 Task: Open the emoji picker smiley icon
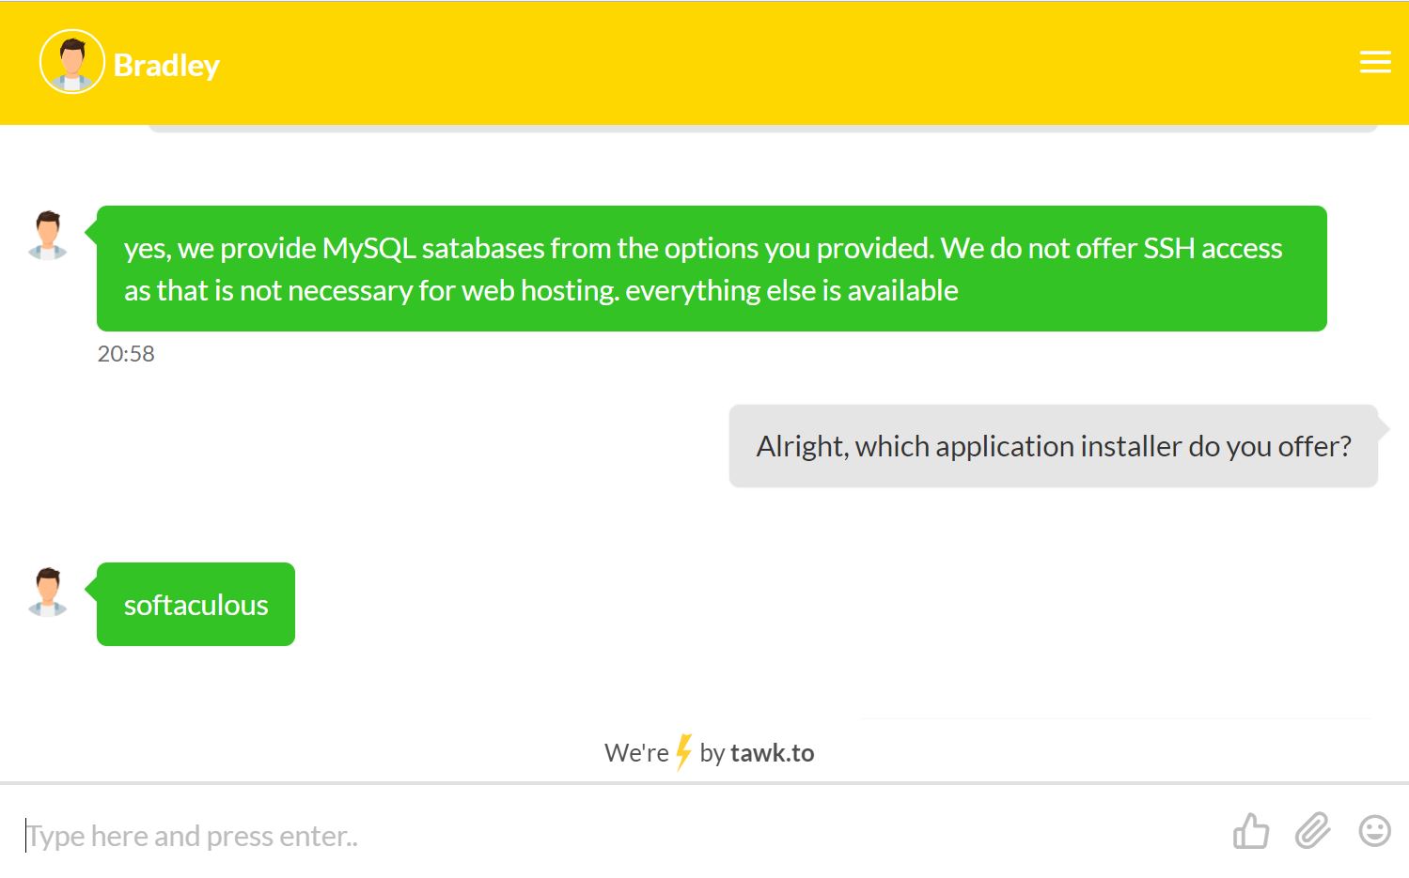[1375, 831]
